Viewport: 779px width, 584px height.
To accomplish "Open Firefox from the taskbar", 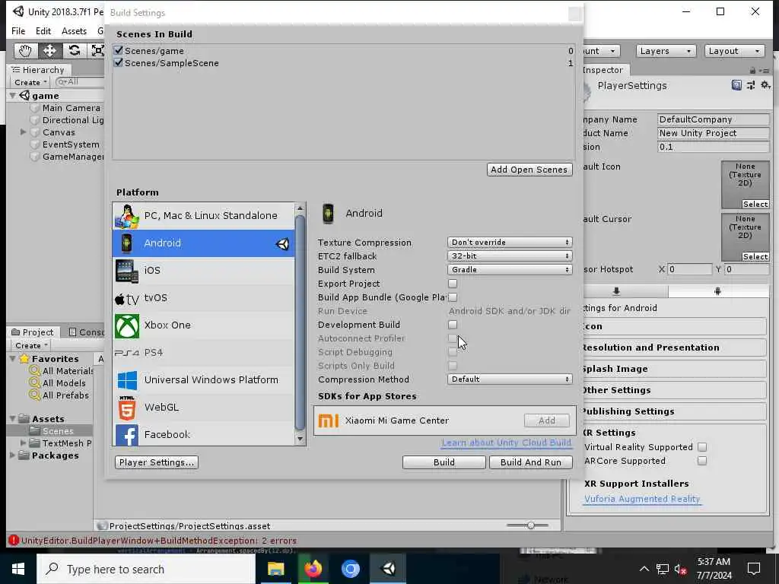I will (x=313, y=569).
